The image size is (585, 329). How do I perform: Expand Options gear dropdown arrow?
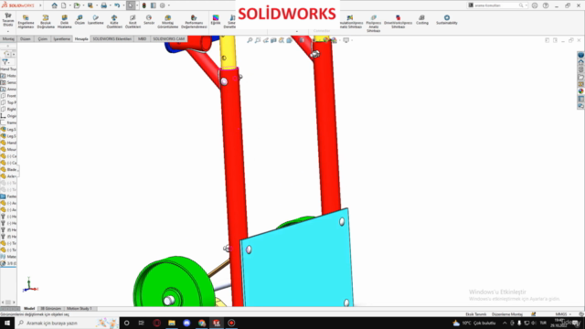coord(168,5)
